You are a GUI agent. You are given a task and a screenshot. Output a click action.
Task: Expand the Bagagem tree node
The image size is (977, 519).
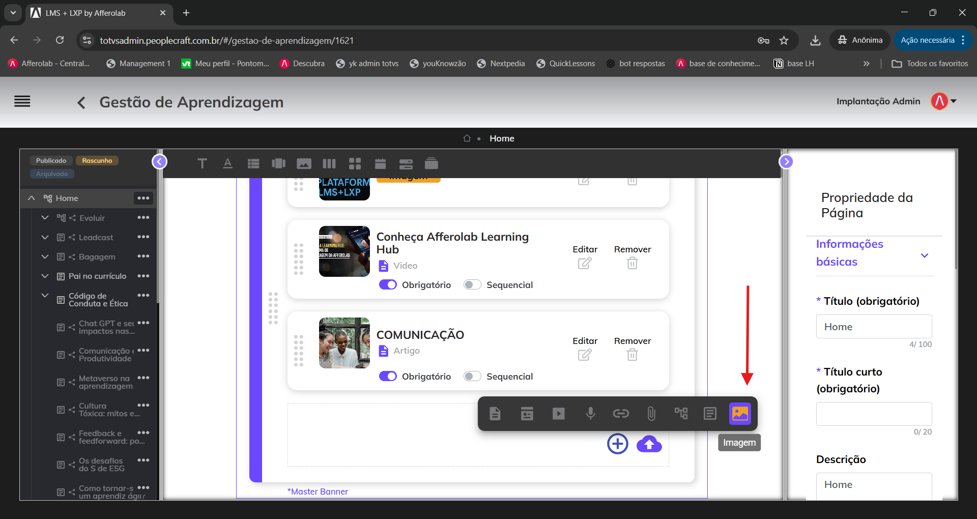point(45,256)
